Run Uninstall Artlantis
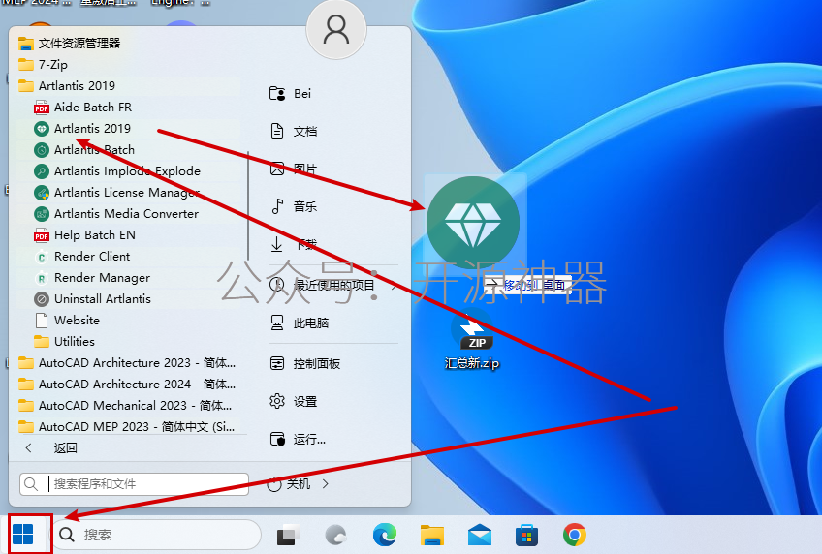Screen dimensions: 822x554 point(93,299)
